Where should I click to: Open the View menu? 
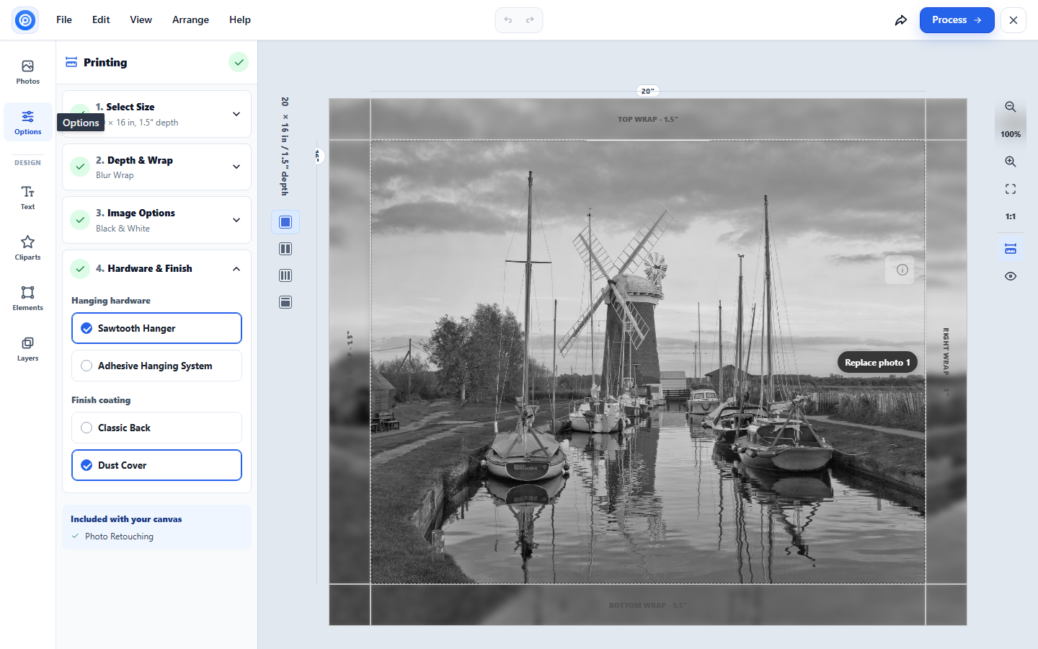tap(141, 19)
